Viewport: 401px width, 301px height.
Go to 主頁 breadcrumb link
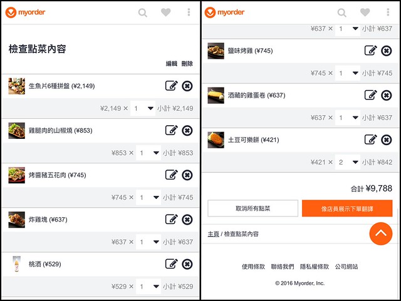(214, 234)
